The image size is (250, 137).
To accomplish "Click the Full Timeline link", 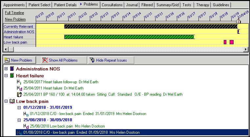I will (14, 12).
